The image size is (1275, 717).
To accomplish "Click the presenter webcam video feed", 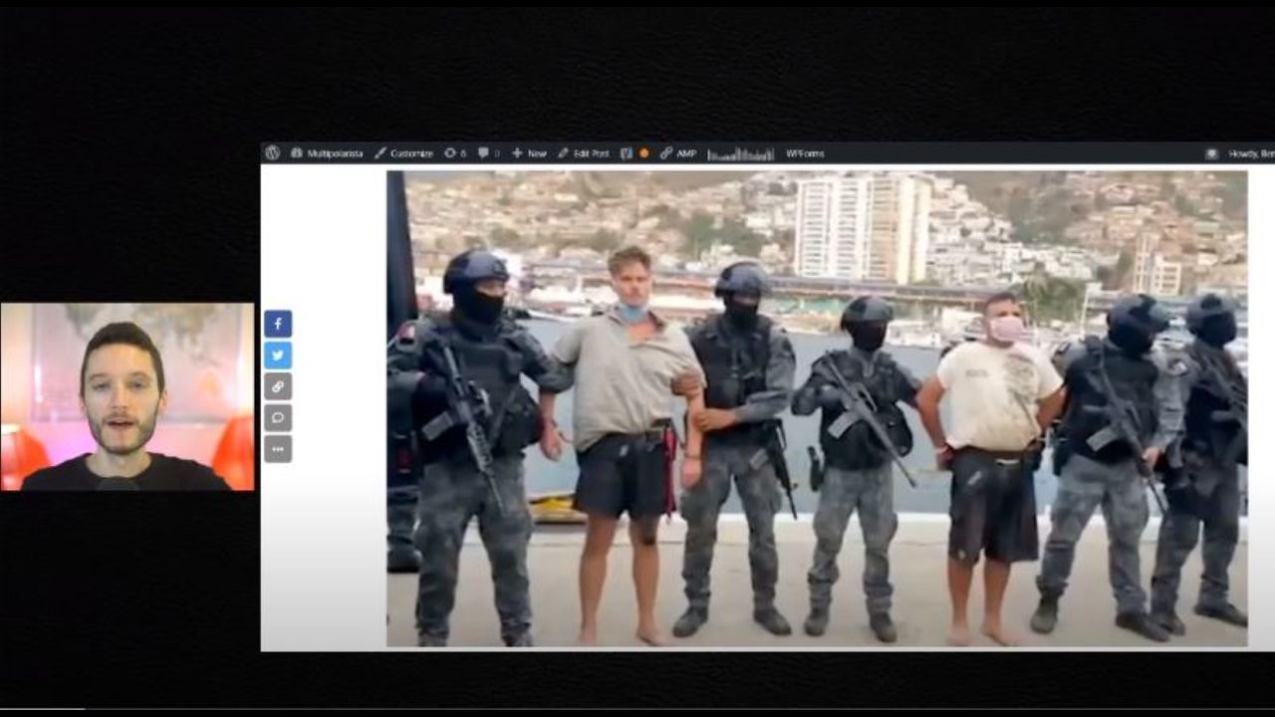I will click(x=127, y=396).
